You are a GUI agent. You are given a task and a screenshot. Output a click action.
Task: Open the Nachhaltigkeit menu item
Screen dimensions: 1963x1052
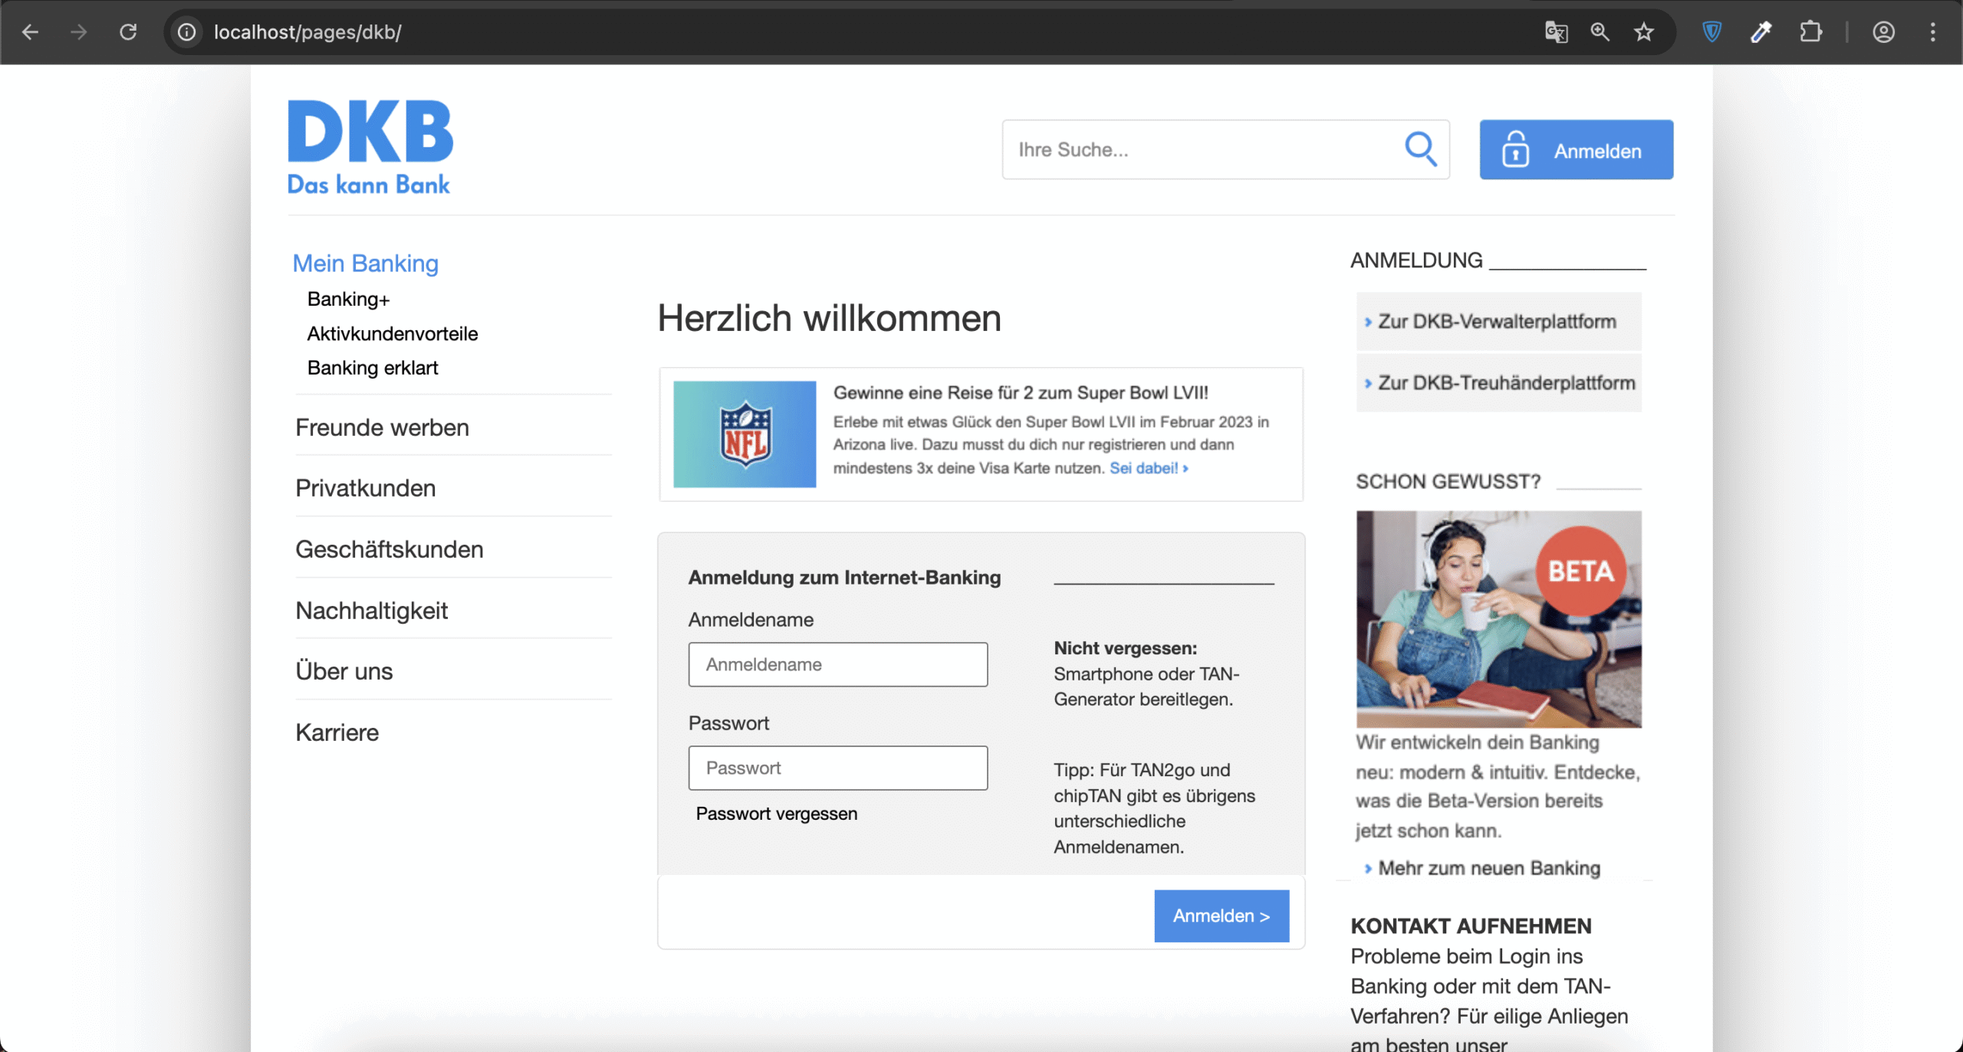(372, 611)
